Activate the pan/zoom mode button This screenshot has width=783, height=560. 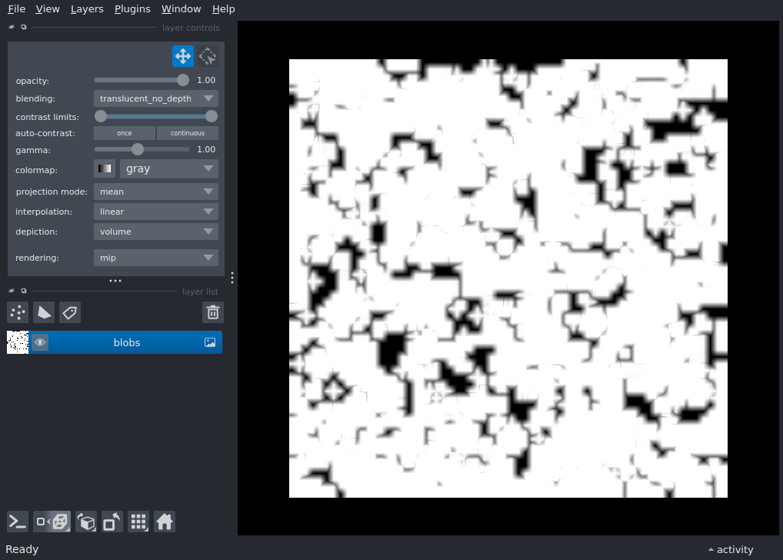click(183, 55)
